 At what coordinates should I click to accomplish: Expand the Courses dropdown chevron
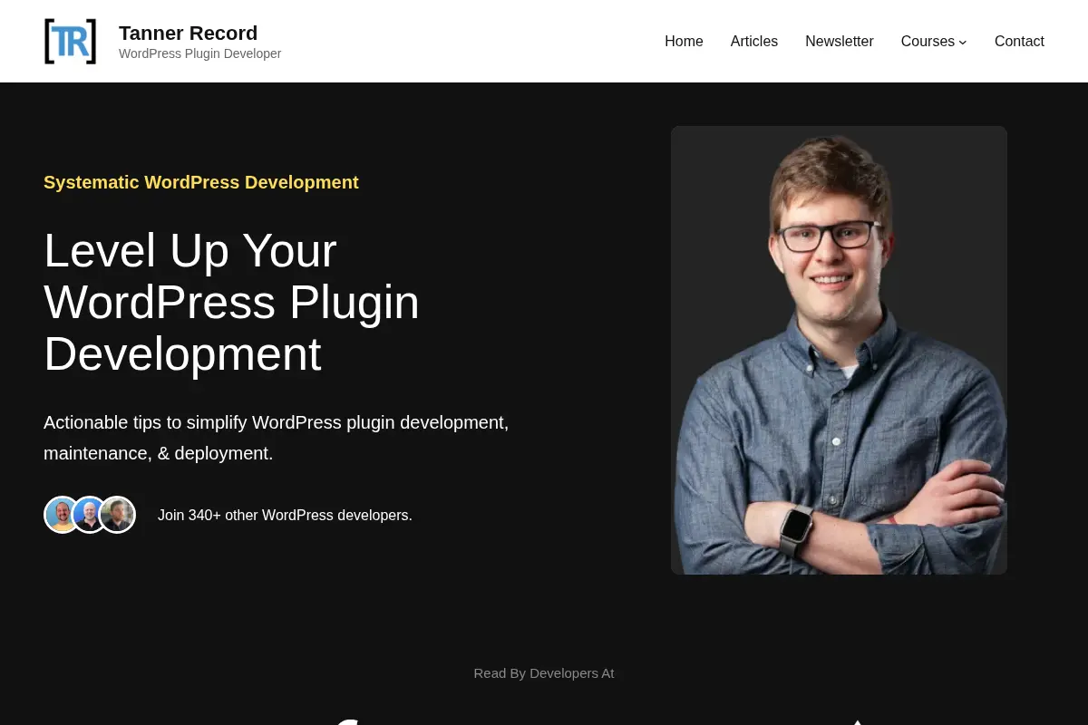[963, 42]
